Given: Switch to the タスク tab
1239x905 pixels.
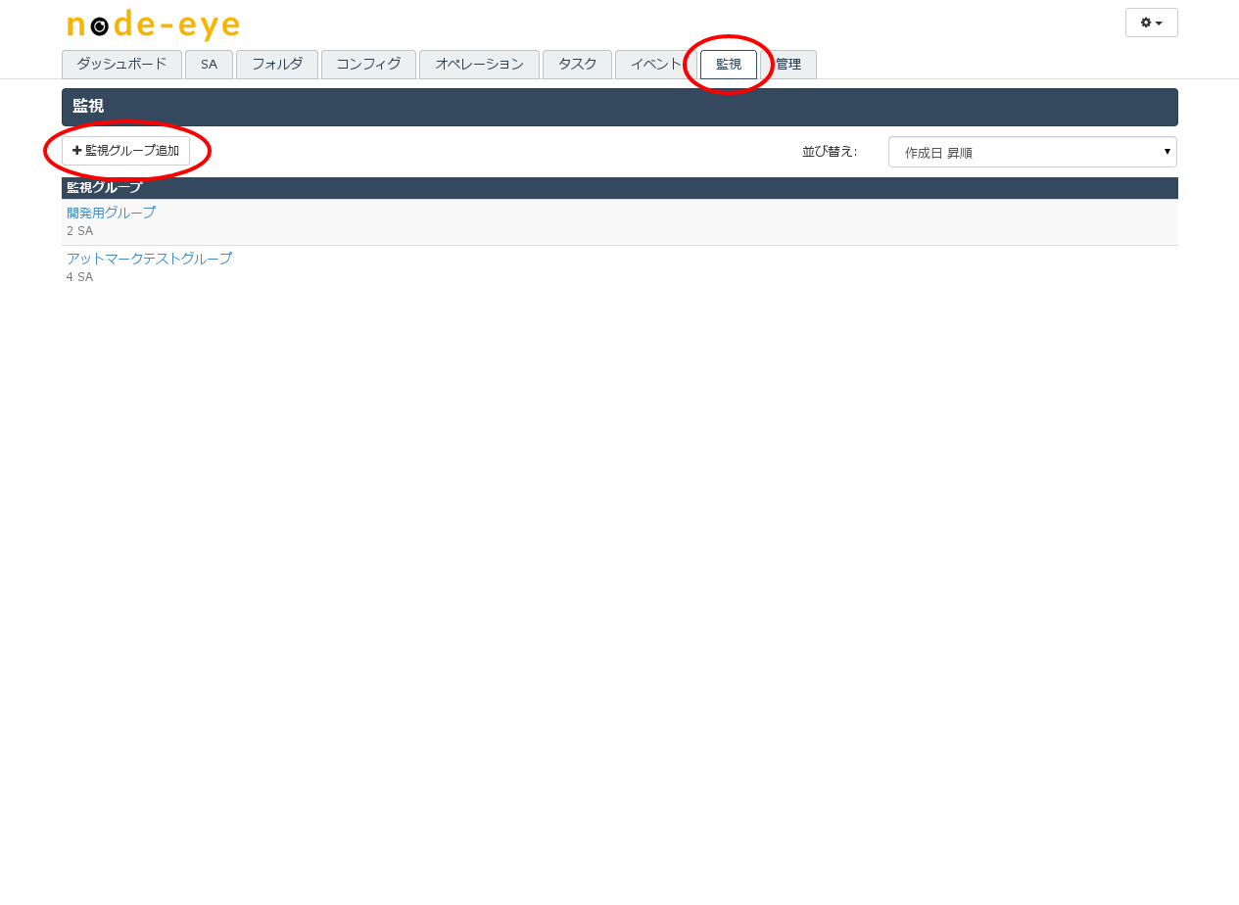Looking at the screenshot, I should [577, 64].
